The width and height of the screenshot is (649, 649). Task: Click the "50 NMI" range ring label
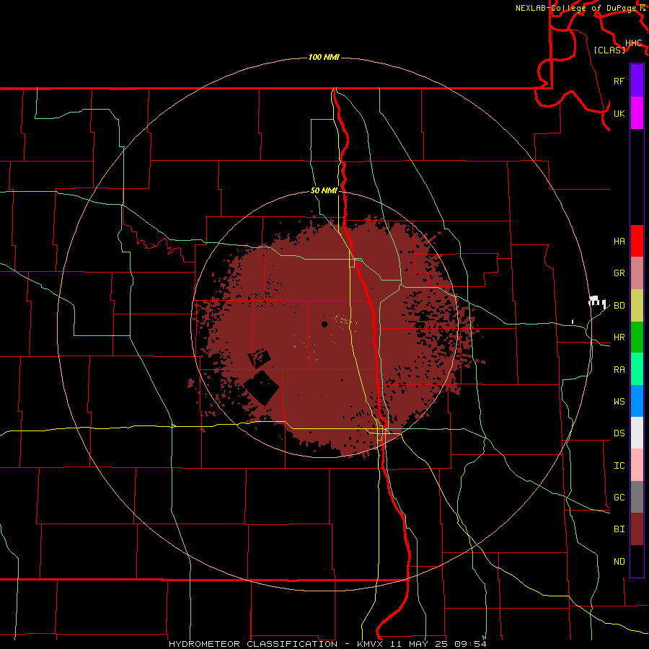[x=324, y=190]
